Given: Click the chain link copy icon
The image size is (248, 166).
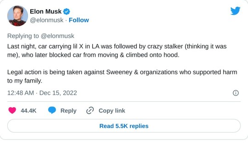Looking at the screenshot, I should [x=90, y=111].
